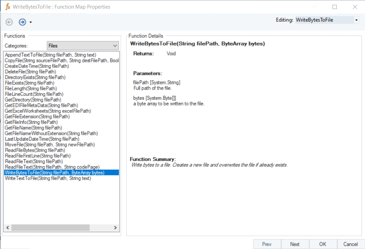Open the Categories combo box

coord(83,46)
